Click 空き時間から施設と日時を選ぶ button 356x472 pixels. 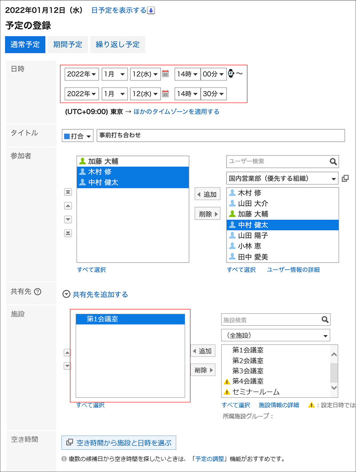[119, 442]
